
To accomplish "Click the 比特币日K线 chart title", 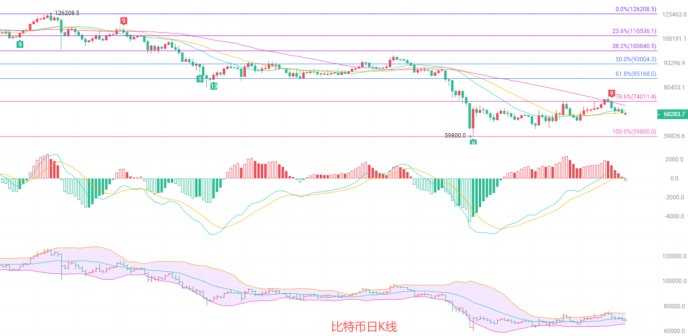I will tap(364, 327).
